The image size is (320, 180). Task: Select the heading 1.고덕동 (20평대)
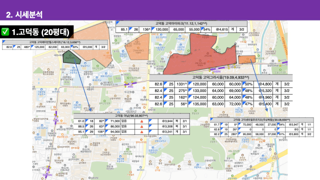40,32
